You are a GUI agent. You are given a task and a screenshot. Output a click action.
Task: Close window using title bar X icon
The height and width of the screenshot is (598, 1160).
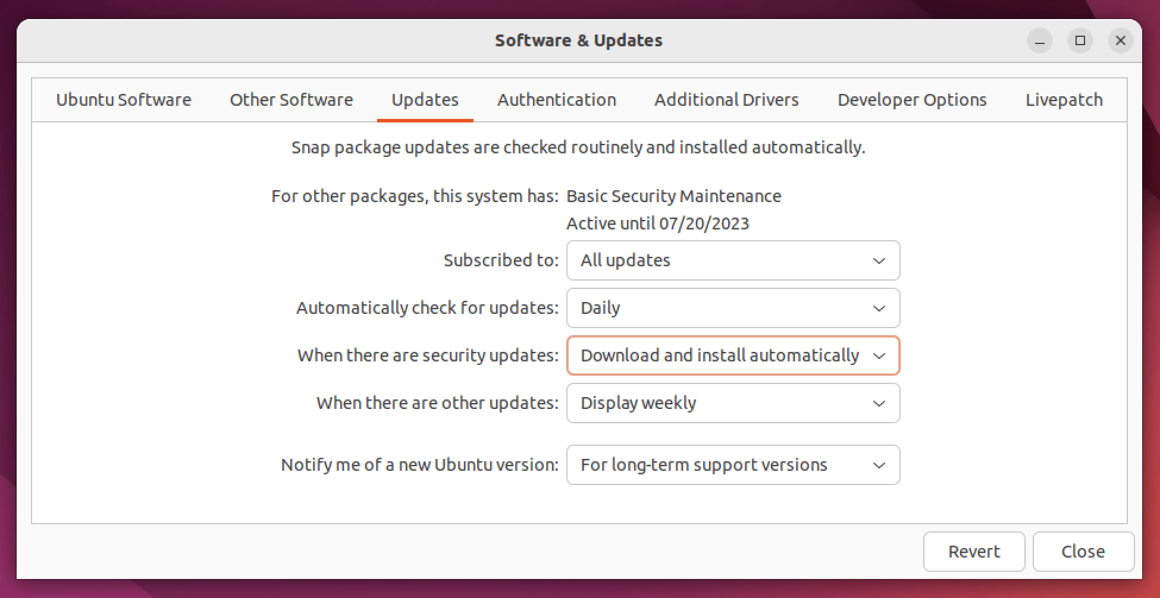[1120, 41]
